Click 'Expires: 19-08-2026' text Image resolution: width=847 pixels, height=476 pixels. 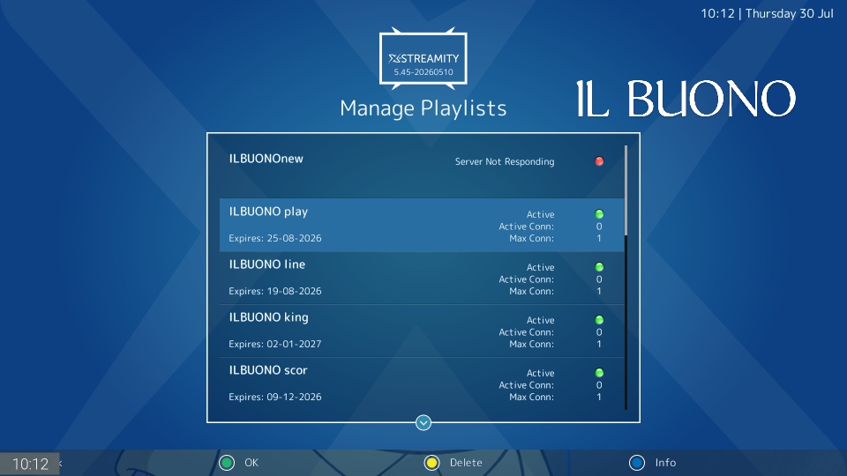coord(275,291)
